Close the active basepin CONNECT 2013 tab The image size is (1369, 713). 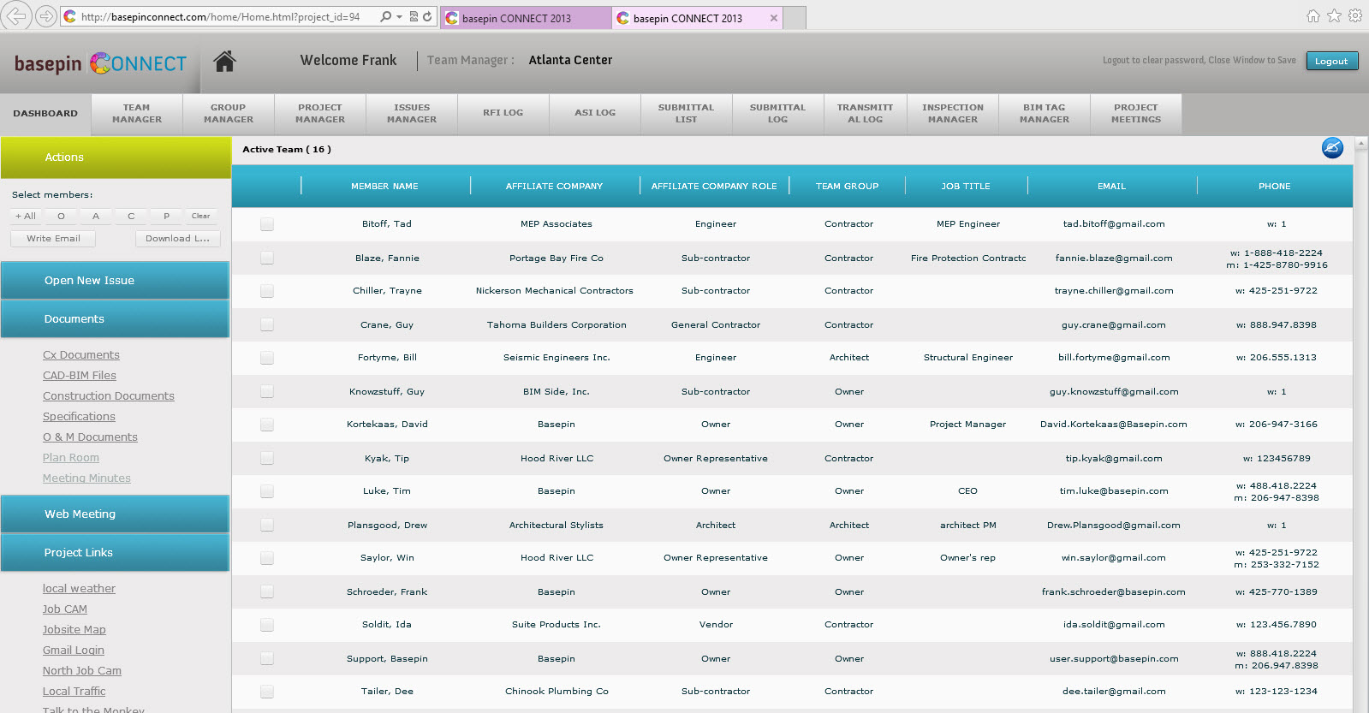774,18
